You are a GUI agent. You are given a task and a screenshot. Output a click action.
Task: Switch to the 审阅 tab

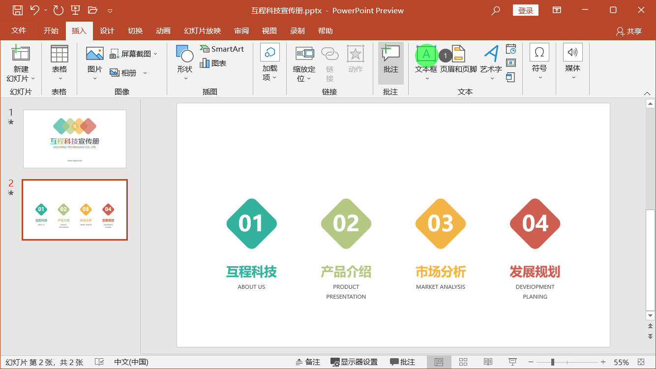coord(241,31)
